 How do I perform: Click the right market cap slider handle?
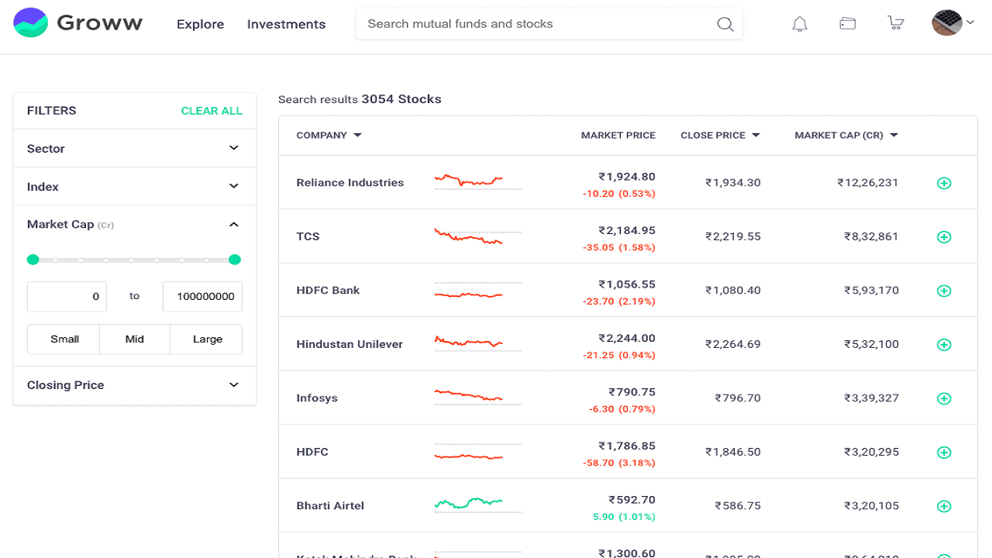(235, 260)
